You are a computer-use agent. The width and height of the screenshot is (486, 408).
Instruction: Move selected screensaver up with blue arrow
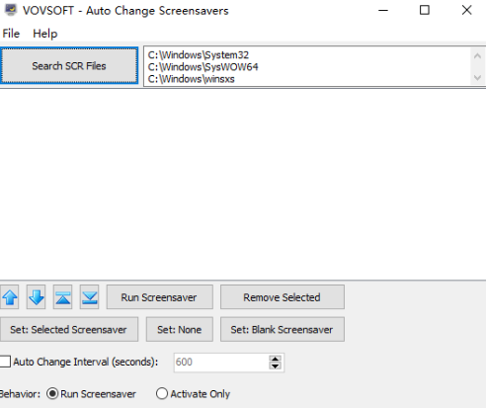[10, 297]
